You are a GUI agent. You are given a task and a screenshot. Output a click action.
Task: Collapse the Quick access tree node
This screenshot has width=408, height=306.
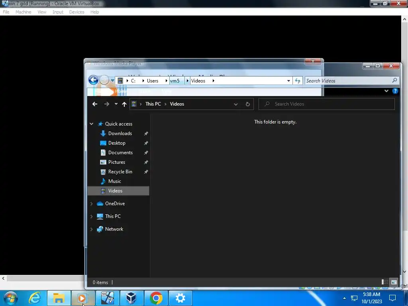91,124
